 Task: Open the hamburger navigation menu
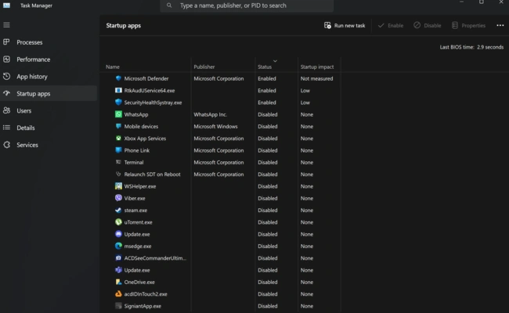tap(6, 25)
